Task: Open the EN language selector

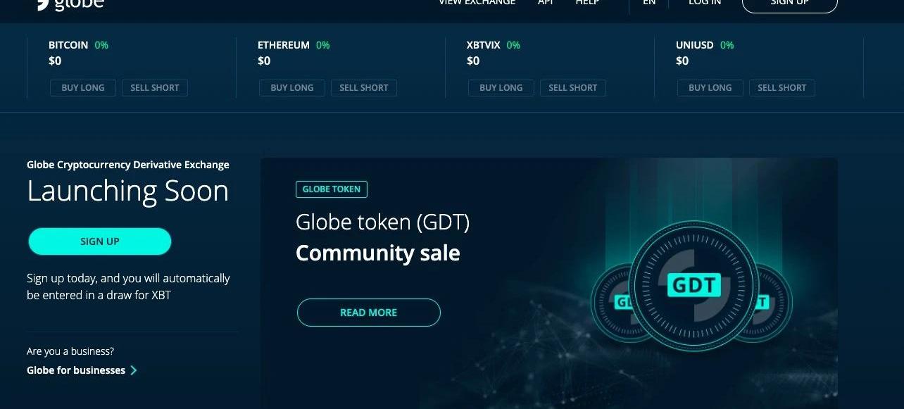Action: click(649, 2)
